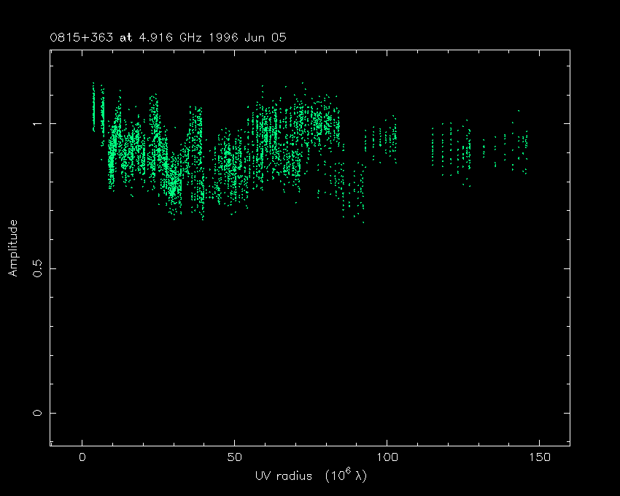This screenshot has height=496, width=620.
Task: Click the dense data cluster near UV radius 10
Action: pos(112,150)
